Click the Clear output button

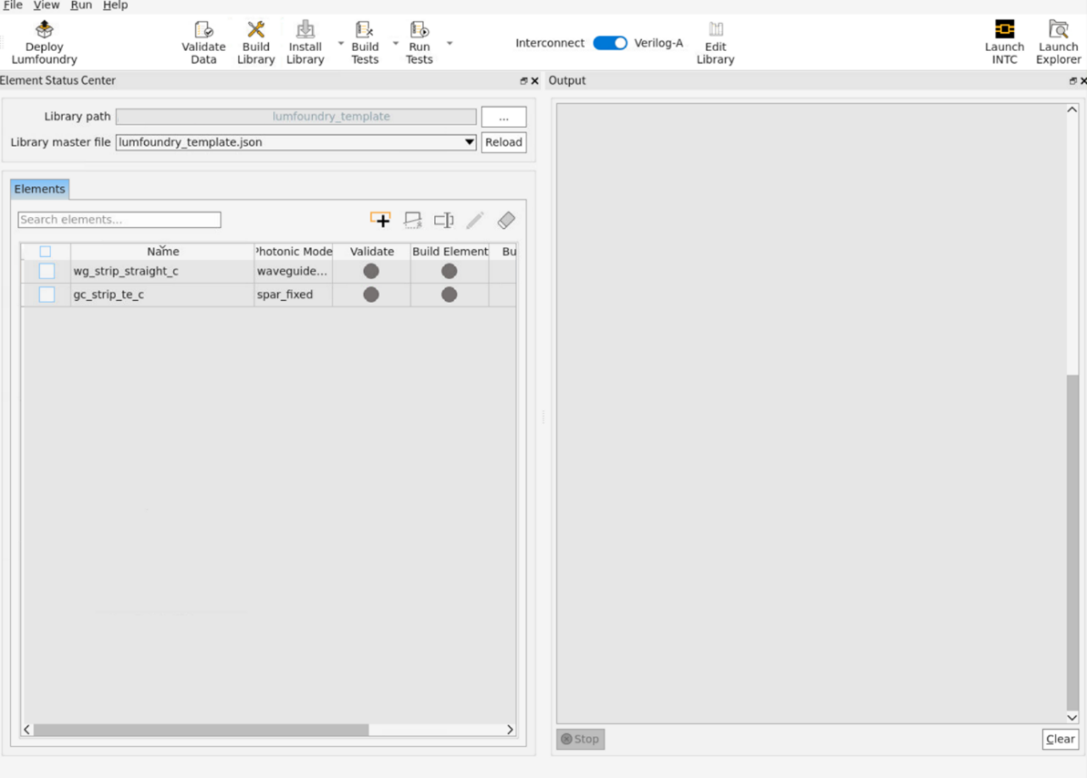tap(1060, 739)
